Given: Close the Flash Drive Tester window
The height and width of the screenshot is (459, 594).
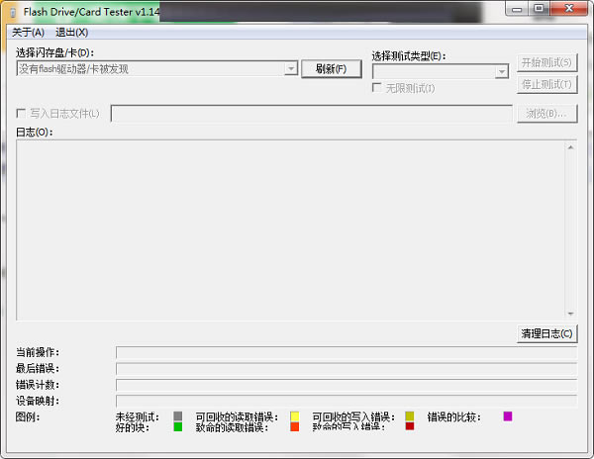Looking at the screenshot, I should click(x=568, y=8).
